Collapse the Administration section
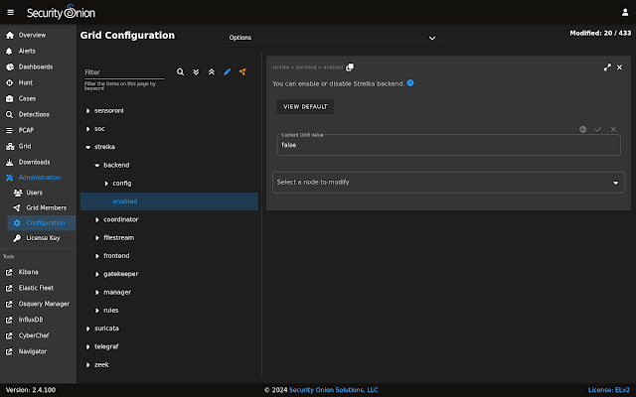The image size is (636, 397). click(38, 178)
